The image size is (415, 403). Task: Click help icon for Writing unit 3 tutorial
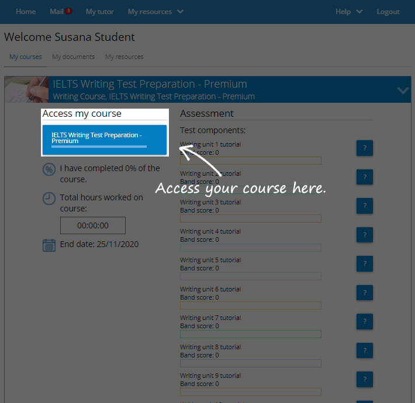(x=364, y=206)
